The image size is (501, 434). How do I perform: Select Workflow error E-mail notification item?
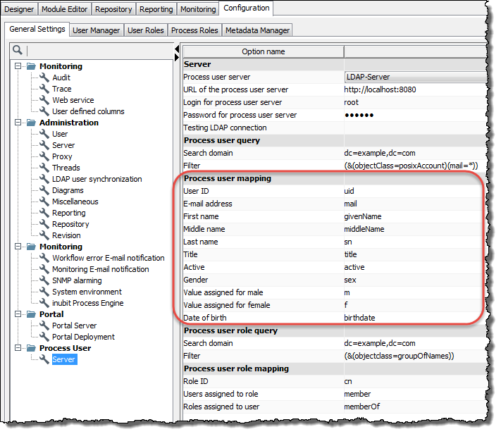point(109,258)
